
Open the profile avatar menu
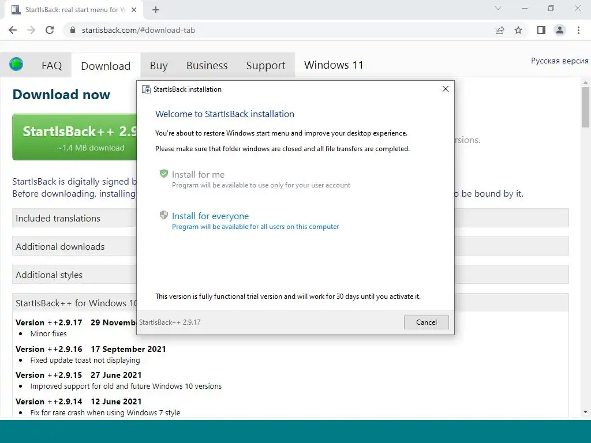[560, 30]
